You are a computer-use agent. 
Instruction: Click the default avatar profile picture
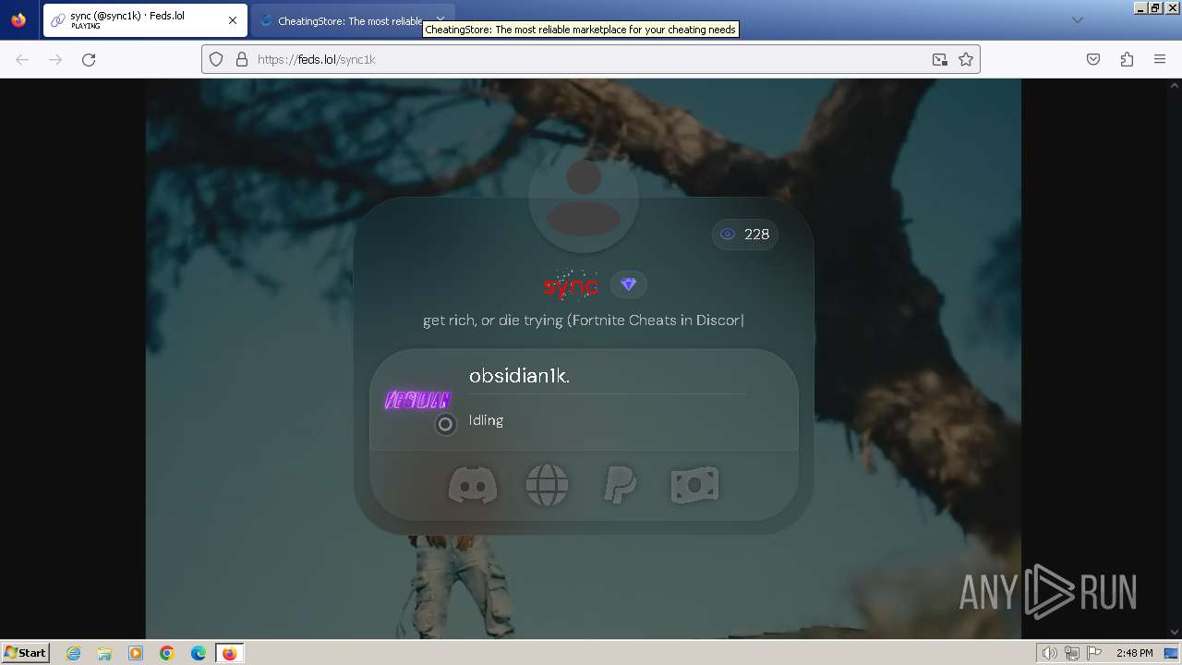(584, 197)
